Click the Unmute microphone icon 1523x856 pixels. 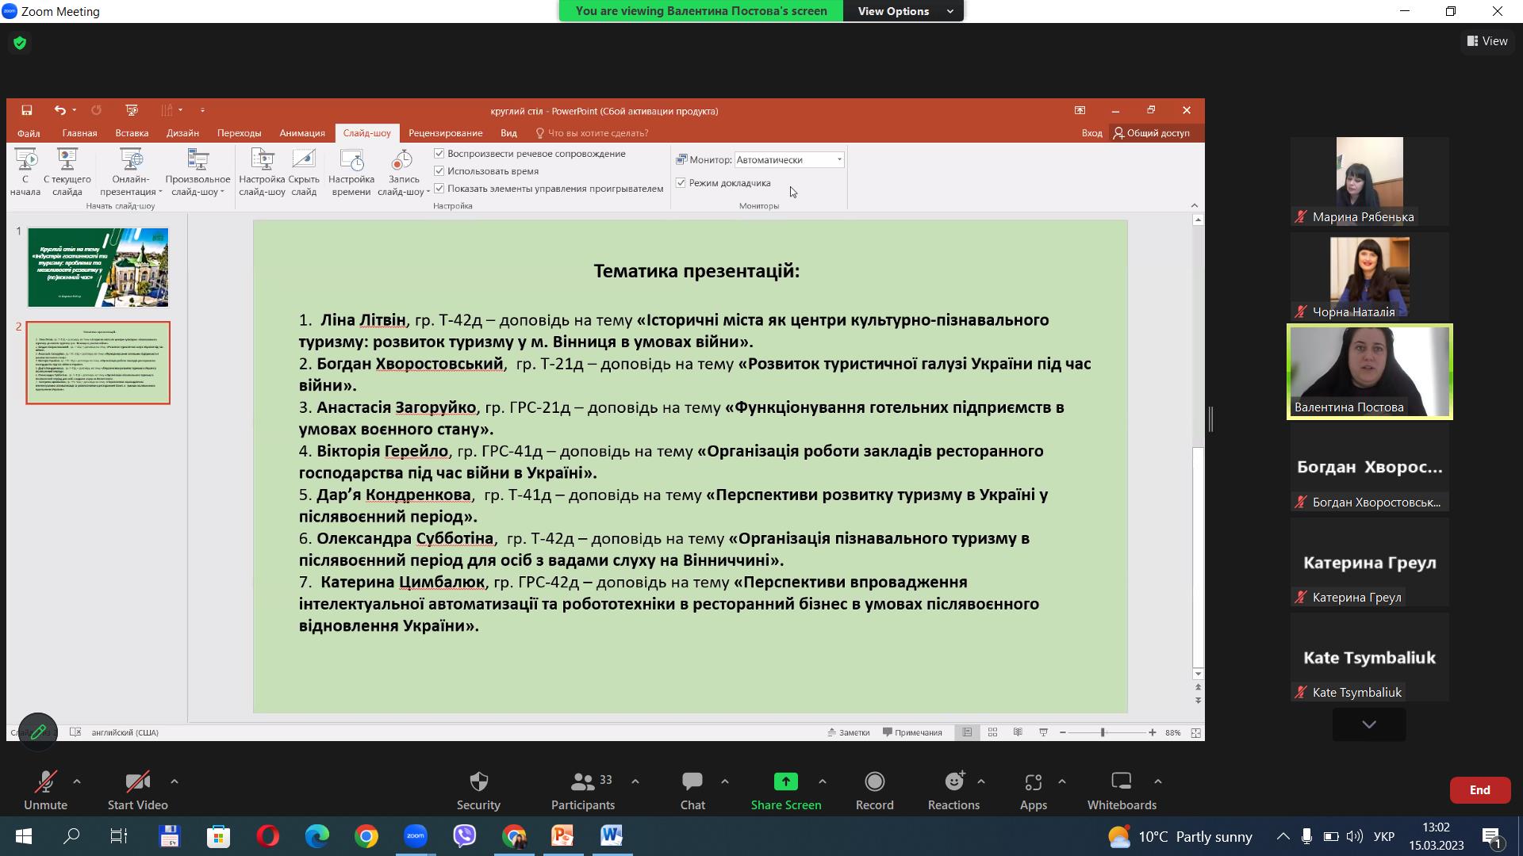(45, 782)
